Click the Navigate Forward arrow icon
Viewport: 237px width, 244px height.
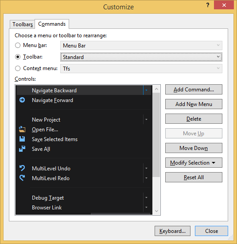click(22, 100)
